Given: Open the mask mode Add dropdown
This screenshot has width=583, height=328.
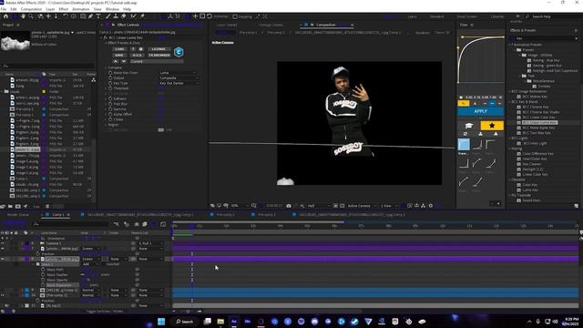Looking at the screenshot, I should pyautogui.click(x=91, y=264).
